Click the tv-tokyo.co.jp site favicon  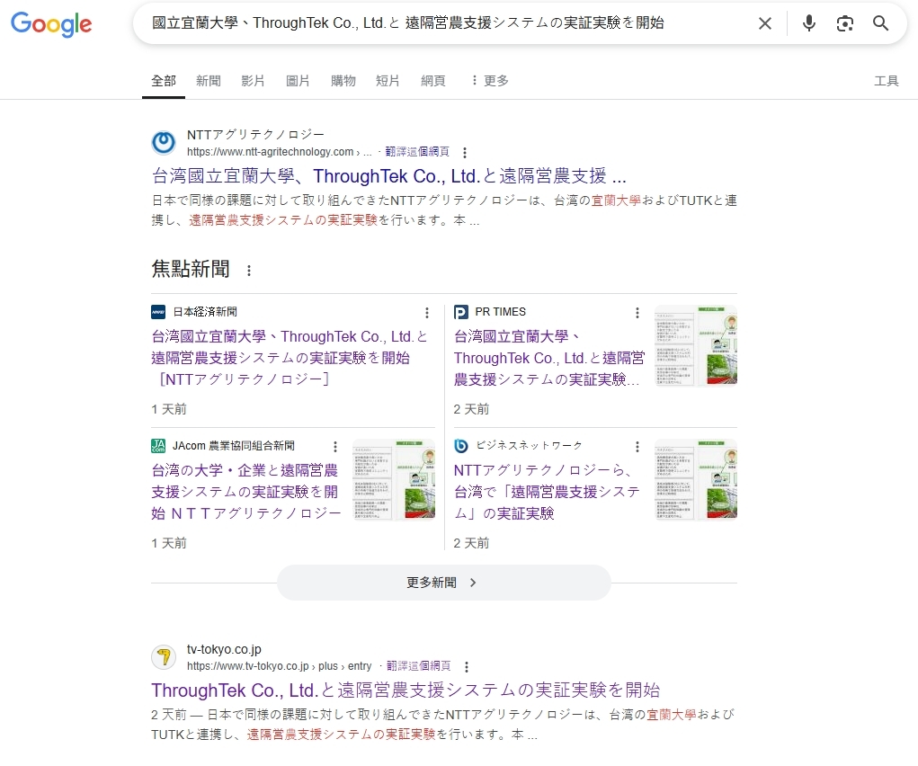164,657
